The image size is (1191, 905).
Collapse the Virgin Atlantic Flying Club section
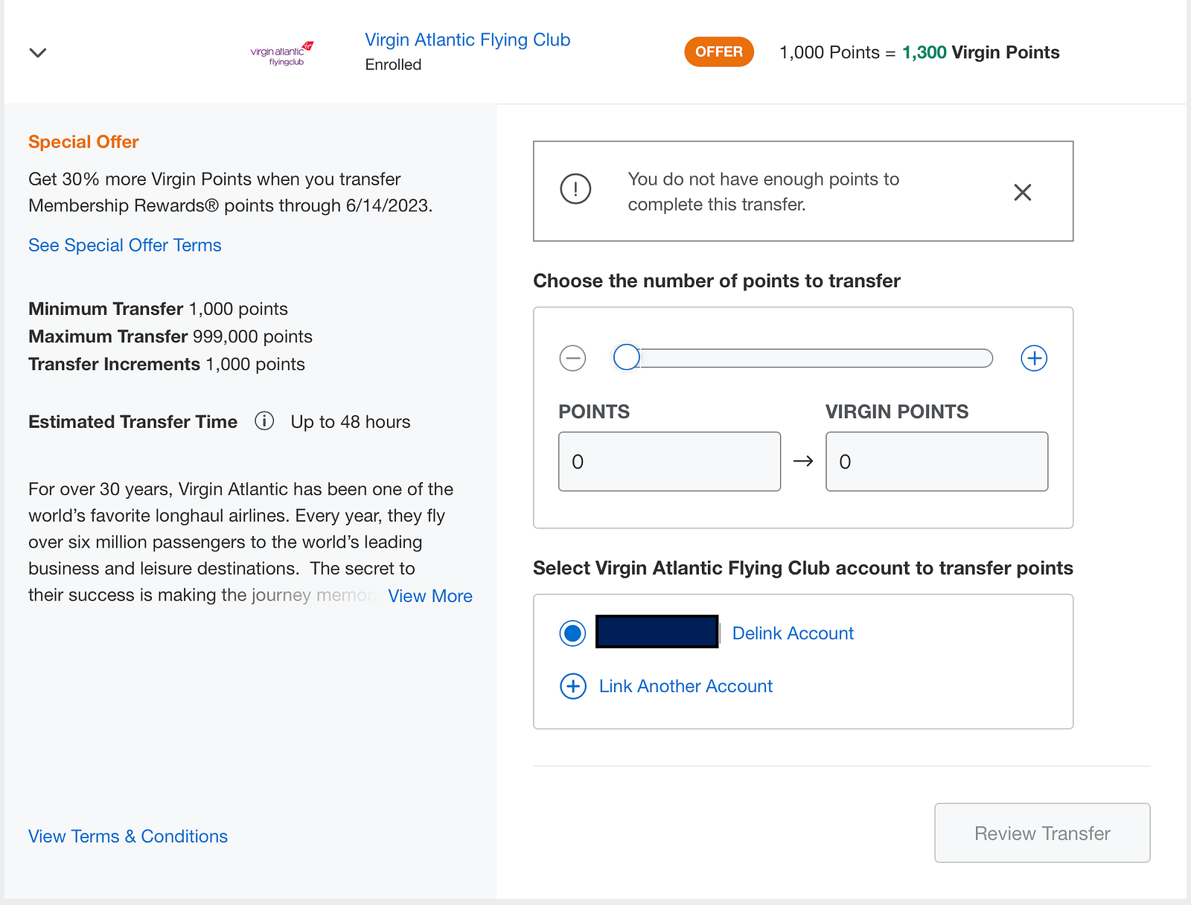pyautogui.click(x=38, y=52)
